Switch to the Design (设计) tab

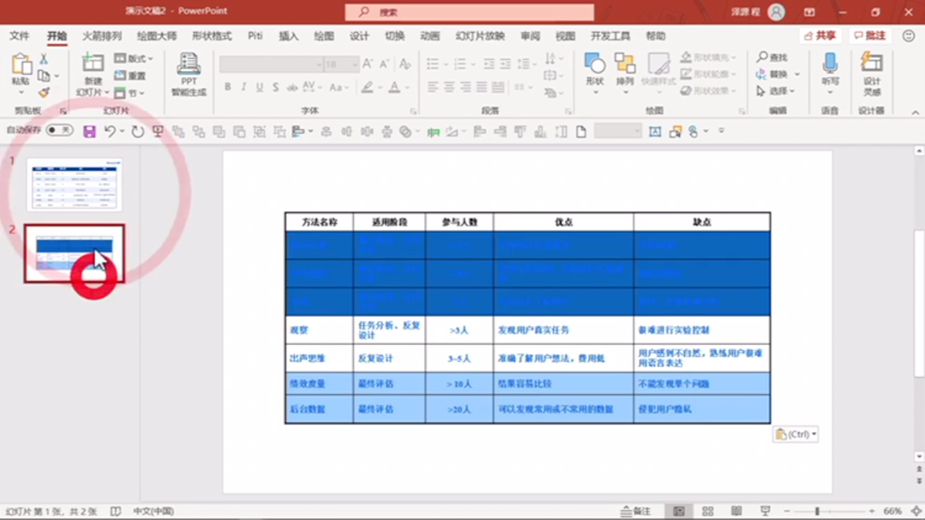(x=359, y=36)
